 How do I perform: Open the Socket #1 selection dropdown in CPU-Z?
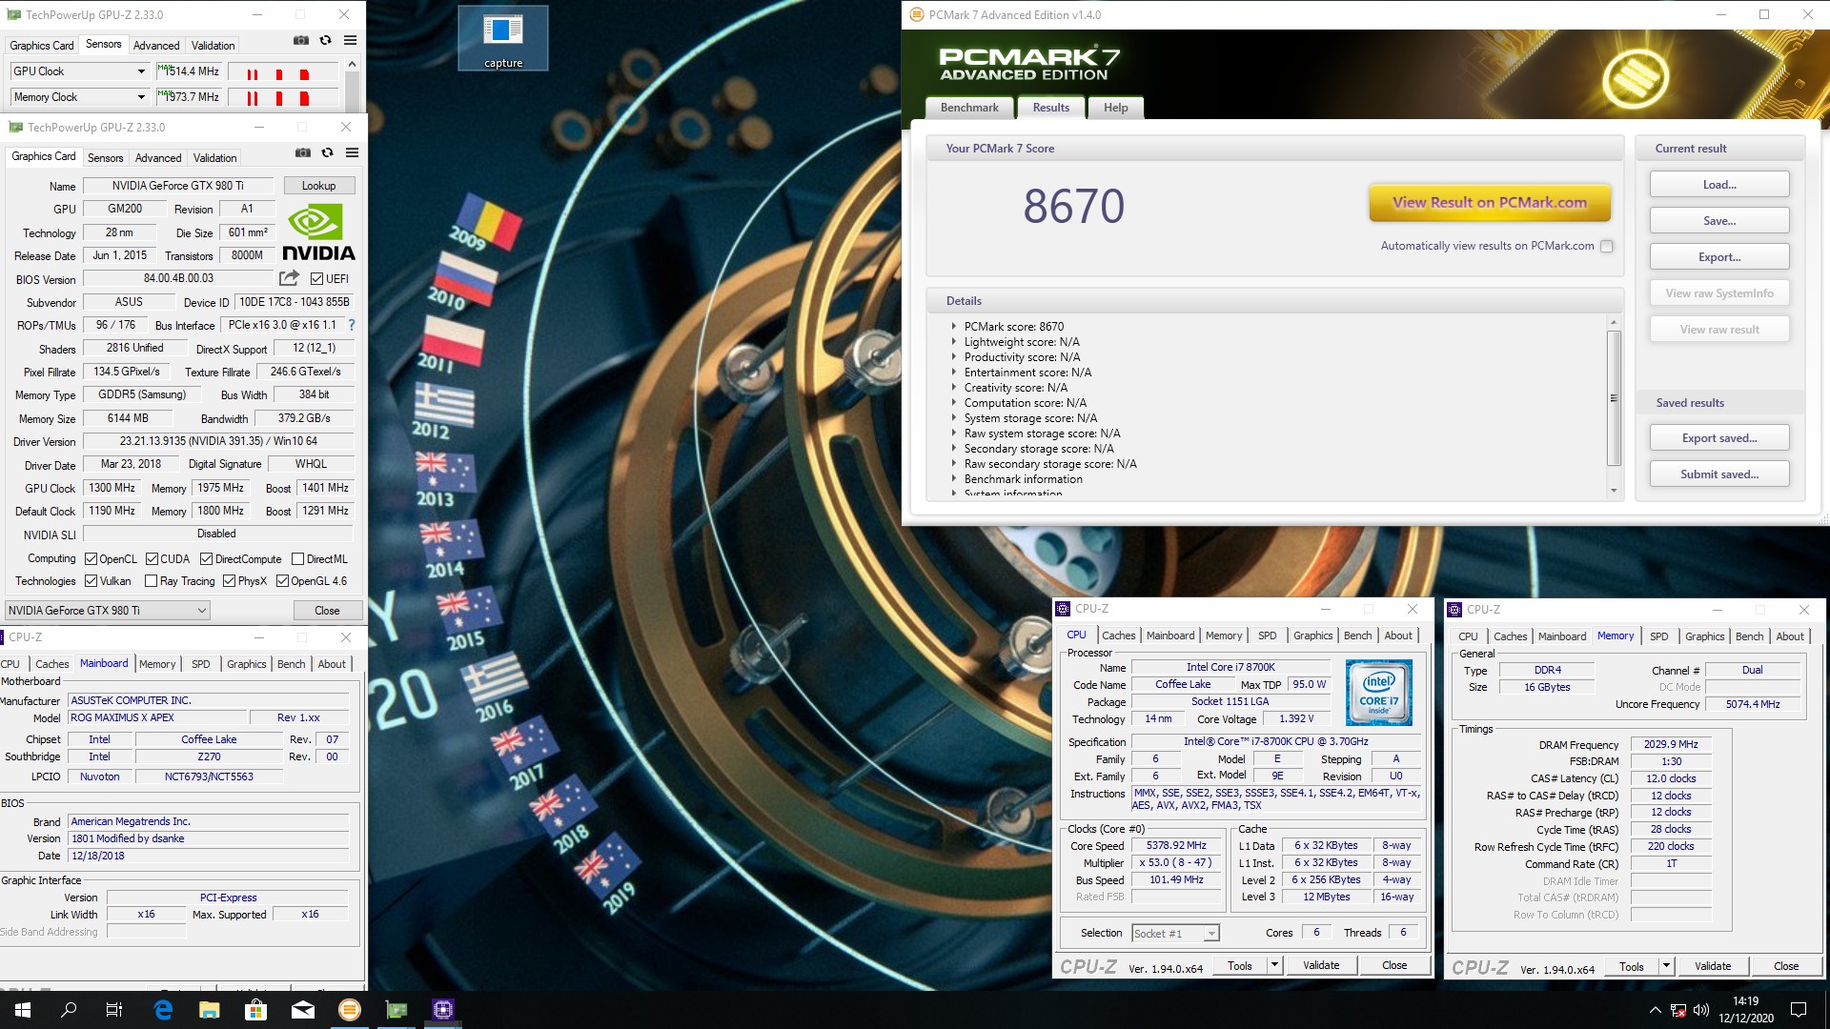[x=1210, y=934]
